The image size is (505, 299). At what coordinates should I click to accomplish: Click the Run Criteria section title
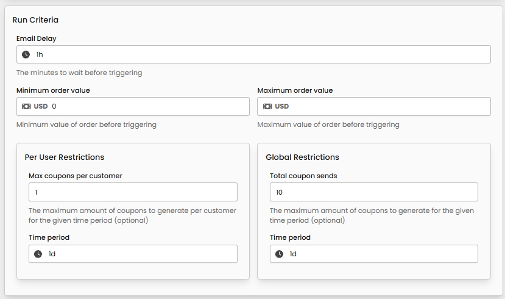click(35, 20)
